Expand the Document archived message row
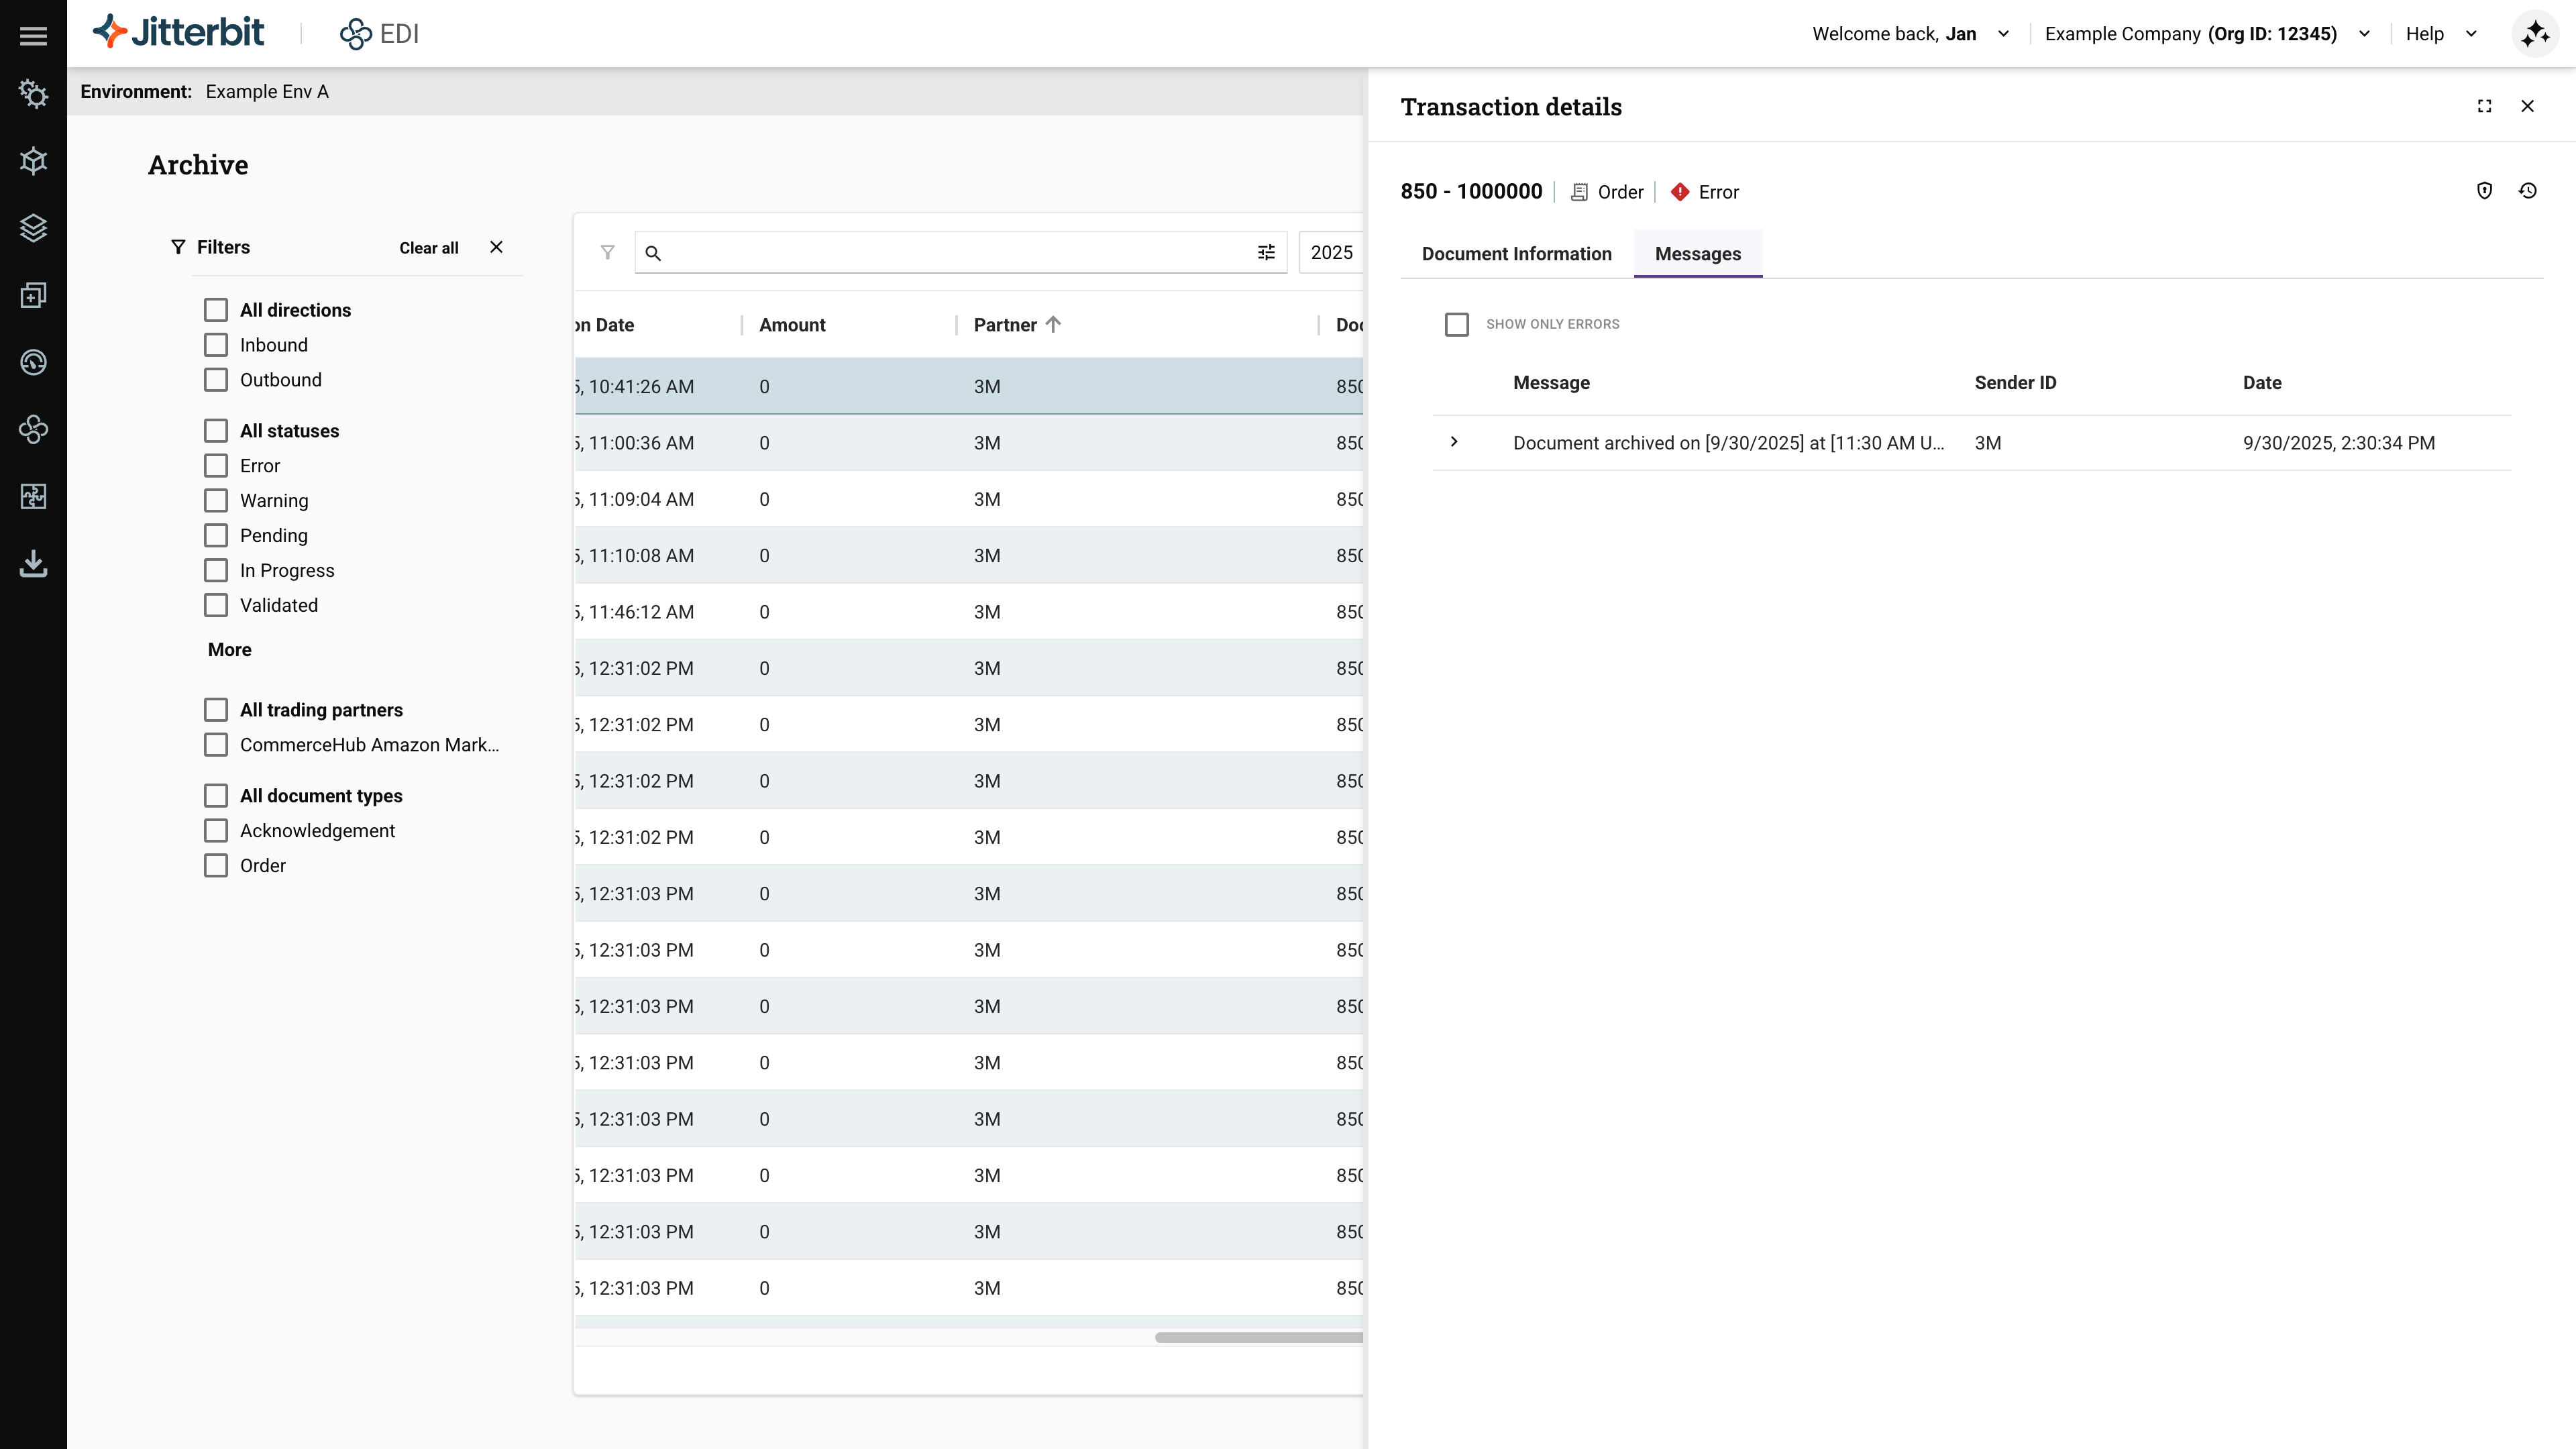2576x1449 pixels. (x=1454, y=442)
